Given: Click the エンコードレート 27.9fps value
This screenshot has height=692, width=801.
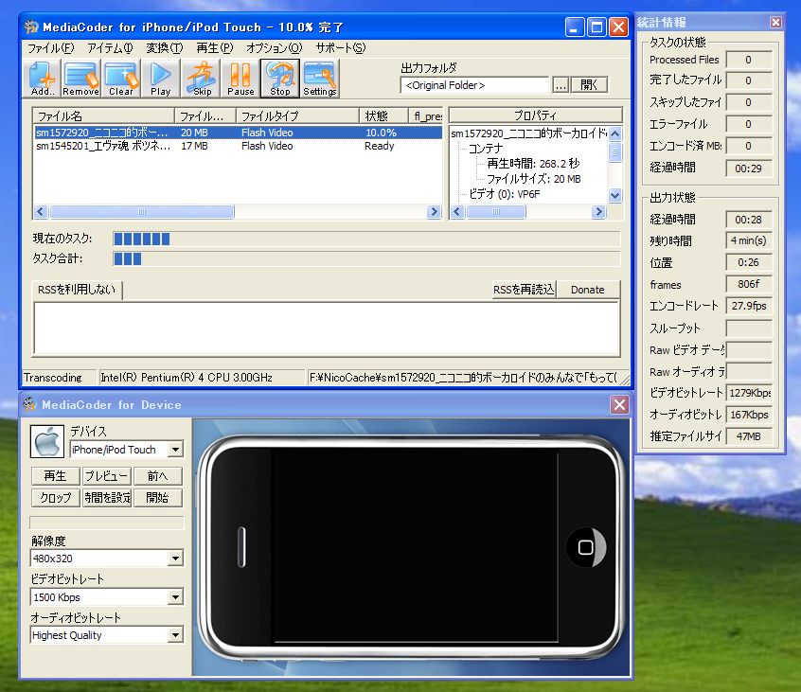Looking at the screenshot, I should [x=748, y=306].
